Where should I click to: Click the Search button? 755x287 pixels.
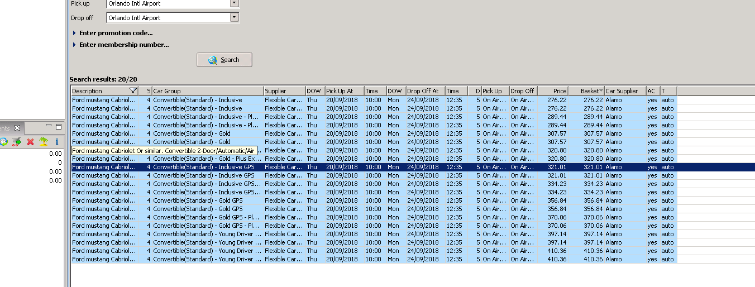[224, 60]
